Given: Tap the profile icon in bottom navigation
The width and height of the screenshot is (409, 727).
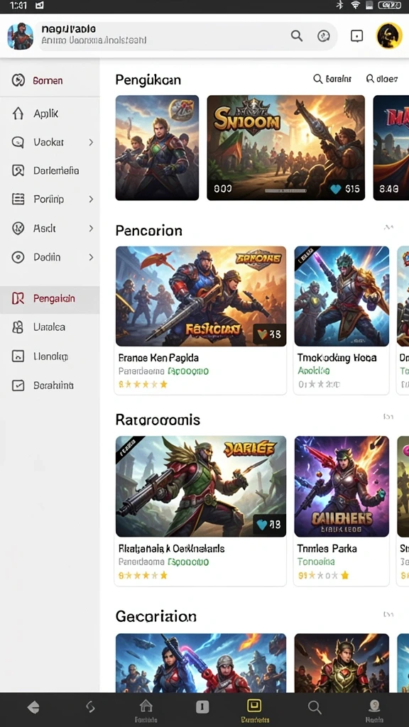Looking at the screenshot, I should [x=374, y=706].
